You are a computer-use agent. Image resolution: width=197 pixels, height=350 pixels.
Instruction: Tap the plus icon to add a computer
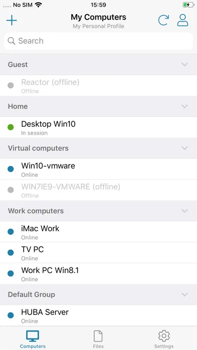tap(12, 21)
